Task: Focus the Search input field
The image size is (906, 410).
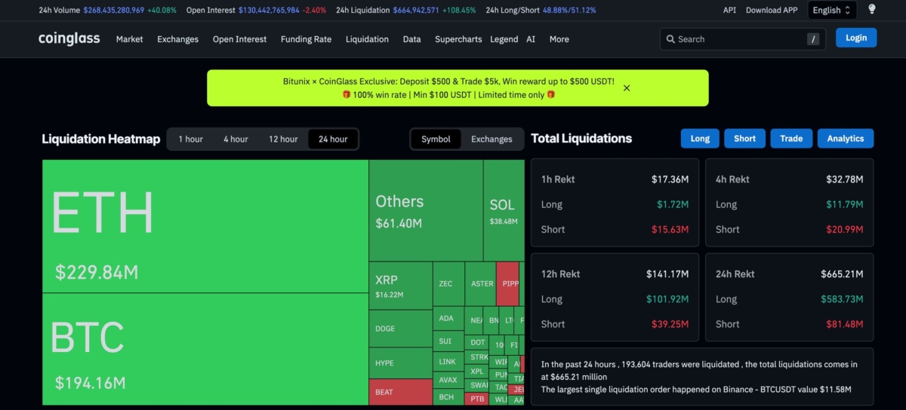Action: (x=743, y=39)
